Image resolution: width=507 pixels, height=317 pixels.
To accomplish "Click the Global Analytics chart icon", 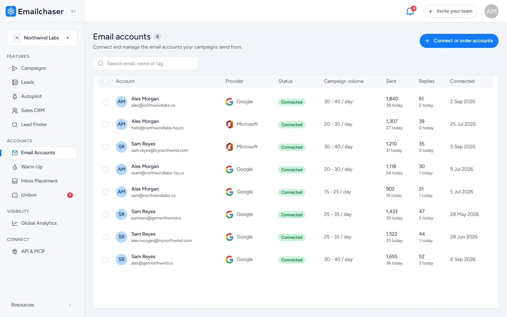I will click(15, 223).
